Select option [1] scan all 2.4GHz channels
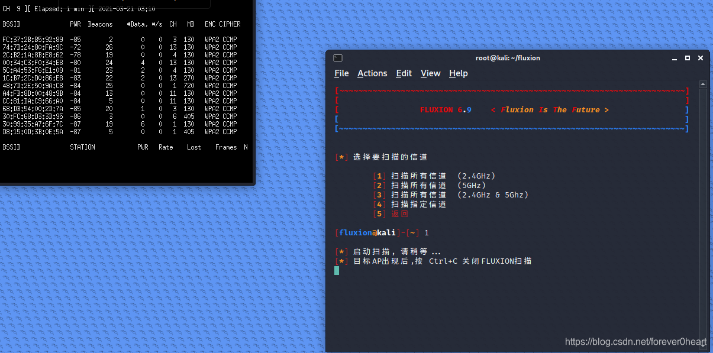Screen dimensions: 713x353 [434, 176]
